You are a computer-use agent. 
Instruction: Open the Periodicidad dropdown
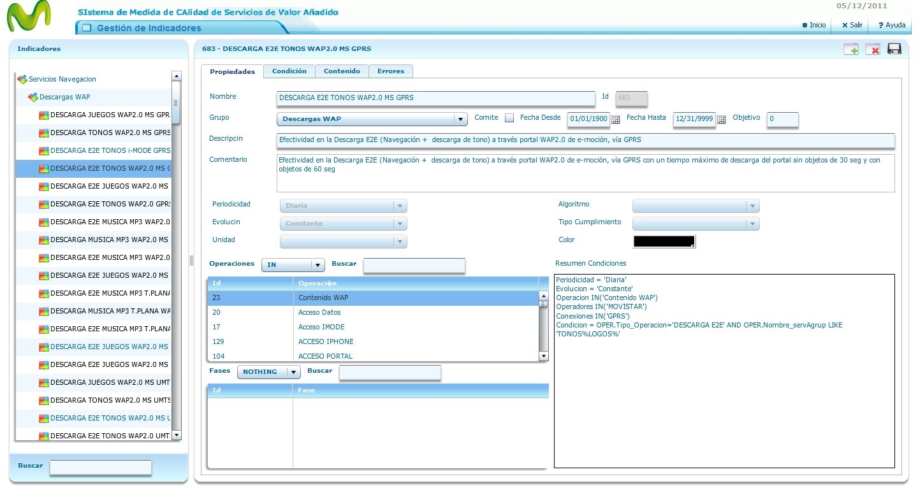coord(343,206)
